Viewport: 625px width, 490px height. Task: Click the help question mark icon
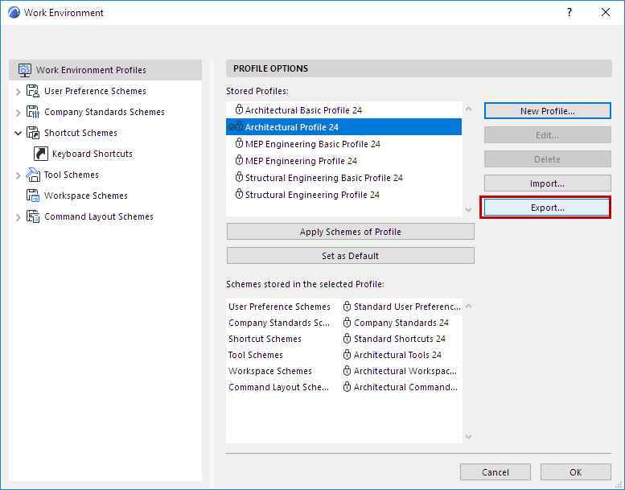pyautogui.click(x=569, y=12)
